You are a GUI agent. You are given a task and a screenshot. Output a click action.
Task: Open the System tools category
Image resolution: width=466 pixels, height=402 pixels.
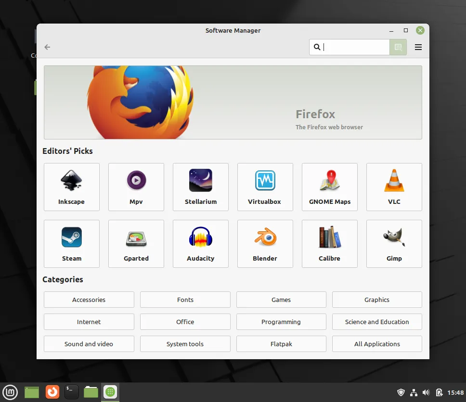point(185,344)
